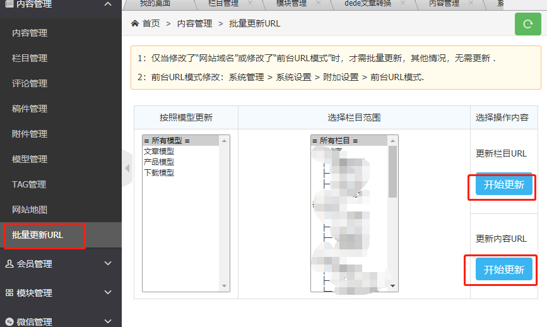Screen dimensions: 547x327
Task: Select 下载模型 in model list
Action: (x=180, y=173)
